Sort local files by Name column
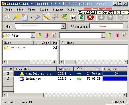 point(18,43)
